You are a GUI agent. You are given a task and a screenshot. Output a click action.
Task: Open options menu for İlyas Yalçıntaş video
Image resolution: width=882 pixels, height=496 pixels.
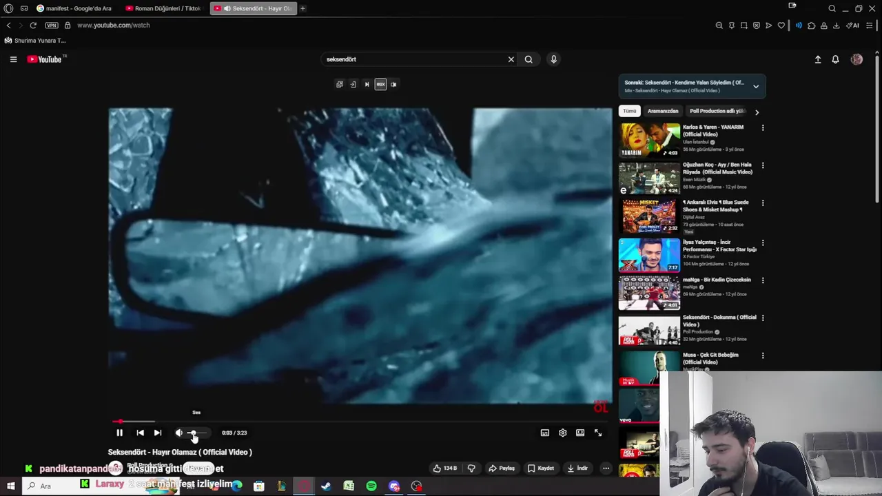762,242
